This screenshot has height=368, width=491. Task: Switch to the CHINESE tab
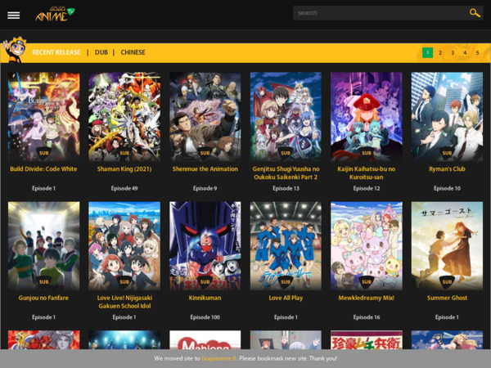[133, 52]
